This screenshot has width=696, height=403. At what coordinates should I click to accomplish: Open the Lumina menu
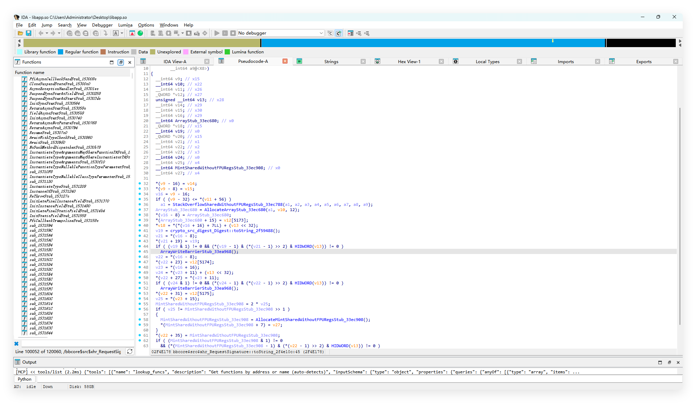[x=125, y=25]
